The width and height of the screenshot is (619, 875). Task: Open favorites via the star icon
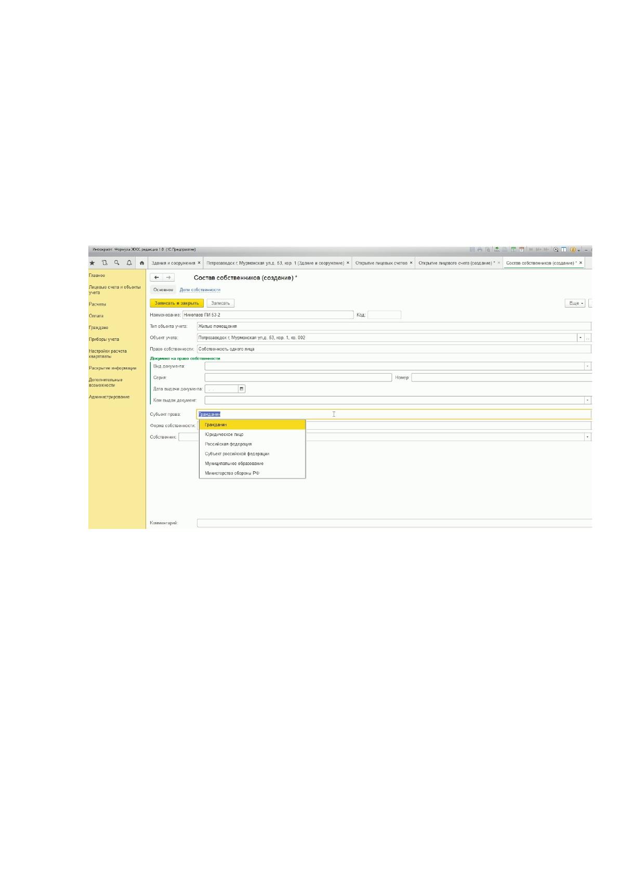[x=92, y=263]
